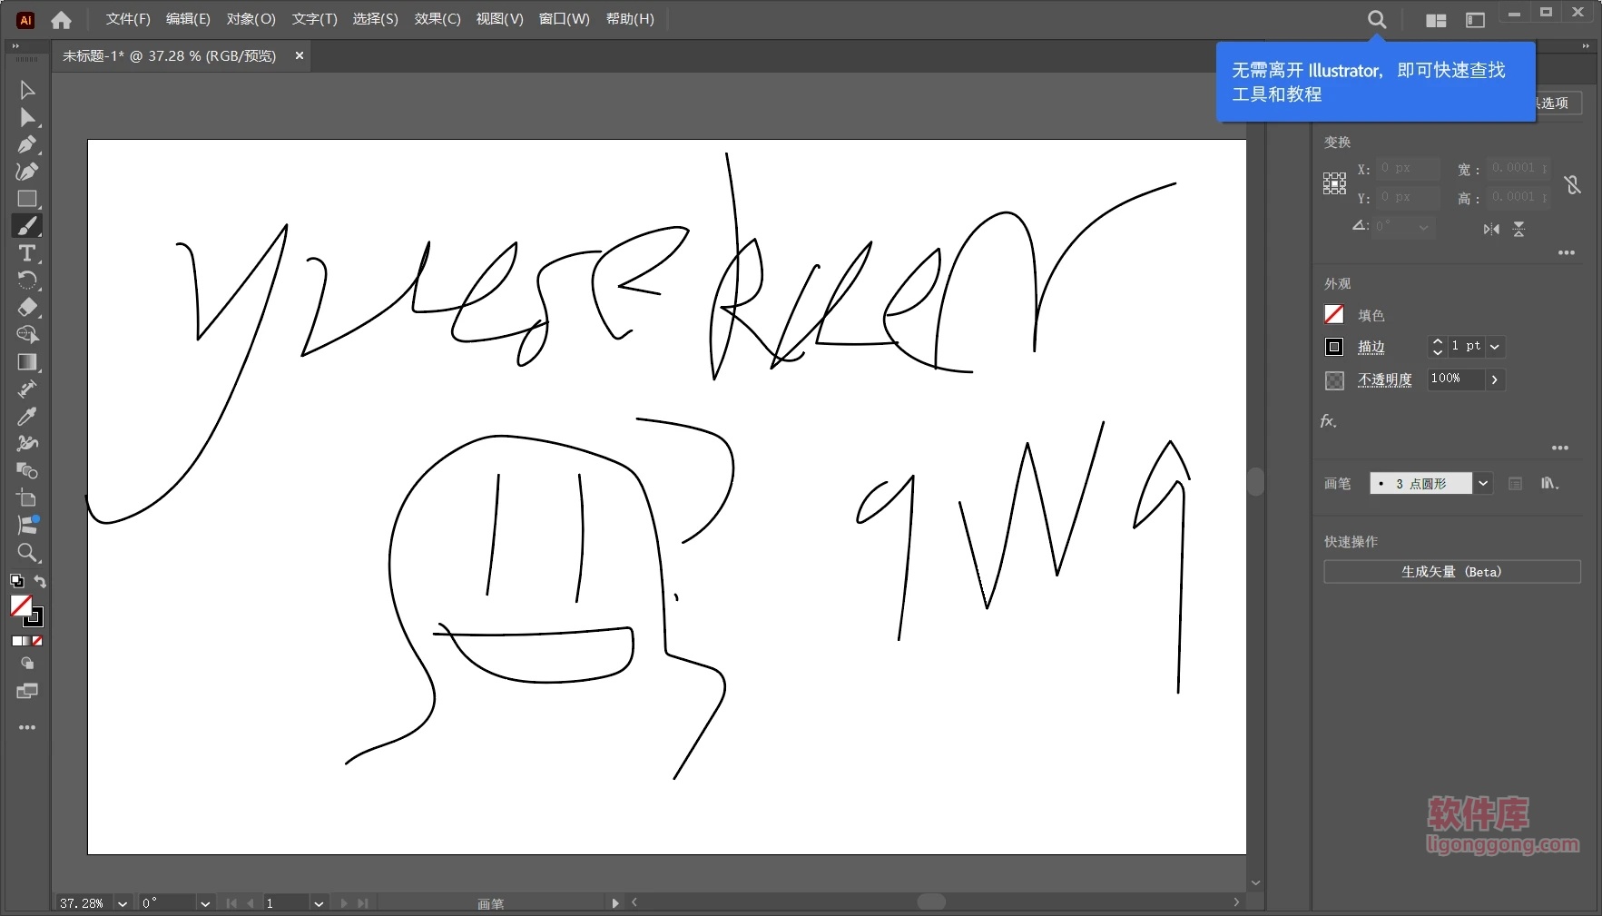The image size is (1602, 916).
Task: Click the 生成矢量 (Beta) button
Action: (1451, 572)
